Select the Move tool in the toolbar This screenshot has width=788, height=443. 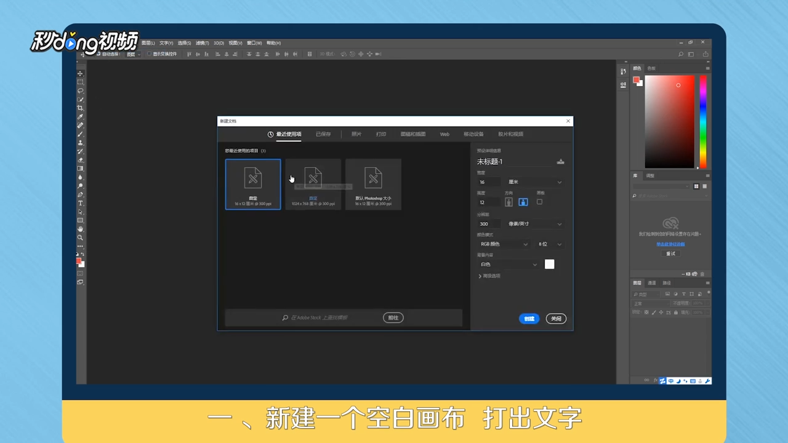pyautogui.click(x=80, y=73)
